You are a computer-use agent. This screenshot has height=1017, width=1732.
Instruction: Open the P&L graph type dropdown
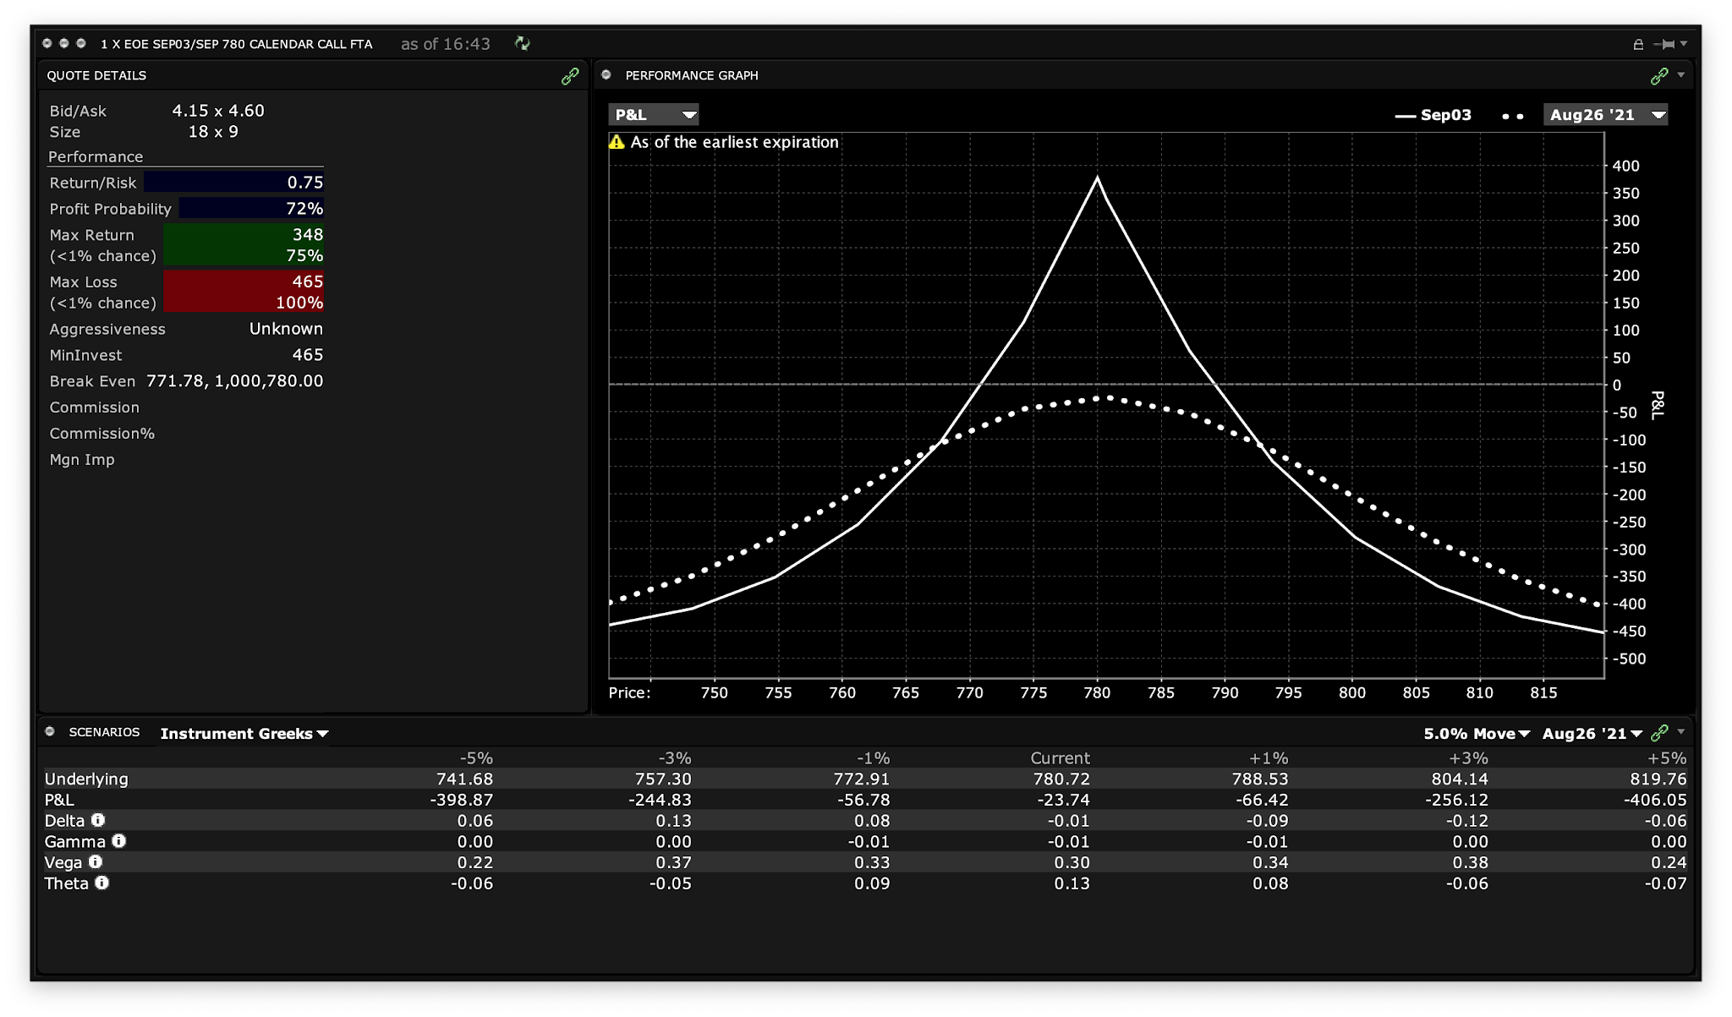pos(653,115)
